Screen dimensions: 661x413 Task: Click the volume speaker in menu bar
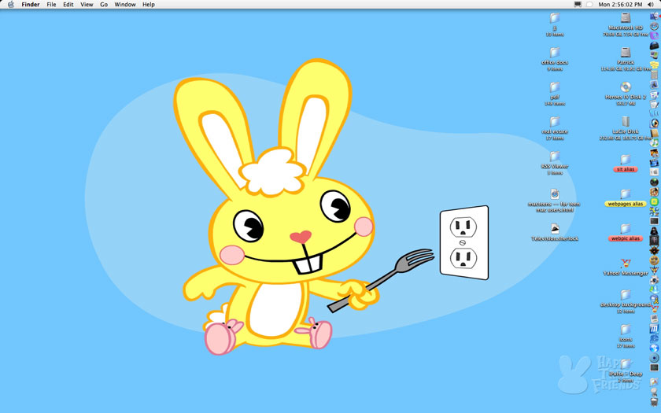[651, 4]
